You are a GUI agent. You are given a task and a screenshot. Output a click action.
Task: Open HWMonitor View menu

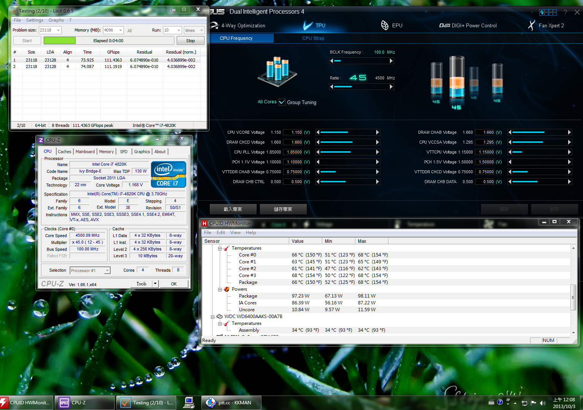click(x=235, y=233)
